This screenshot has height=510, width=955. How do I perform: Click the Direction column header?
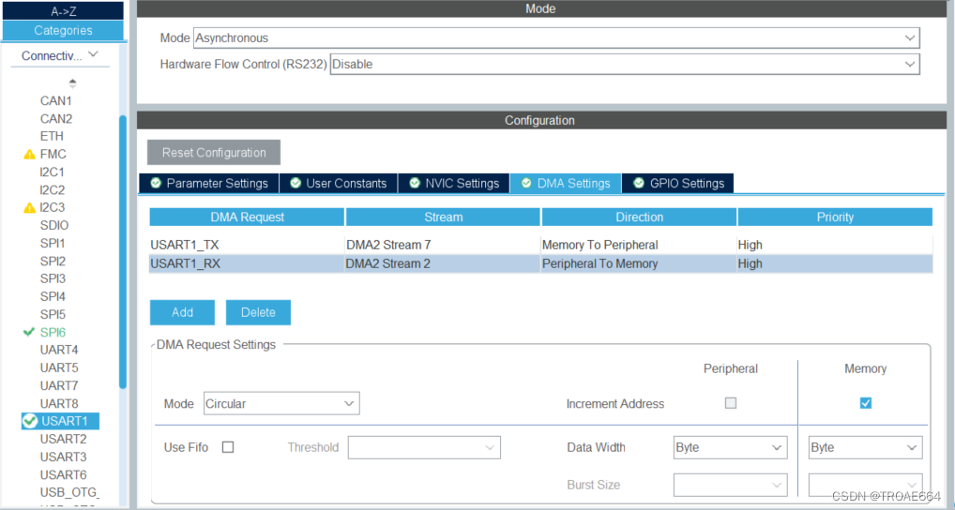[x=639, y=217]
